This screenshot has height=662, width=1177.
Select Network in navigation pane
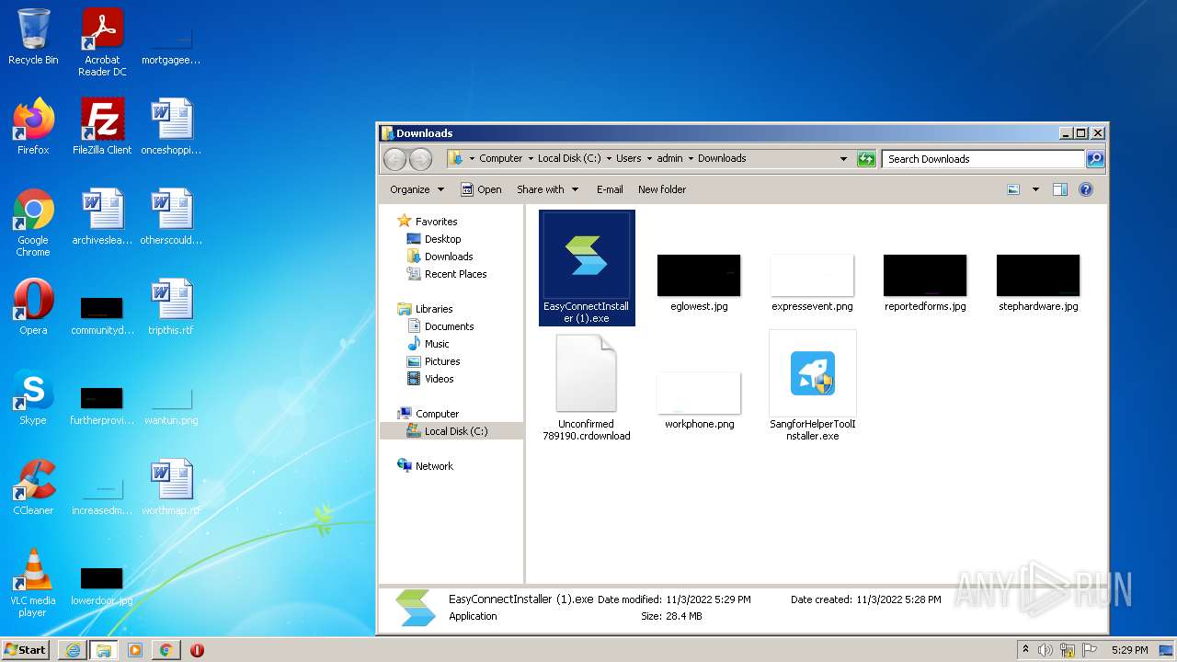pyautogui.click(x=434, y=466)
